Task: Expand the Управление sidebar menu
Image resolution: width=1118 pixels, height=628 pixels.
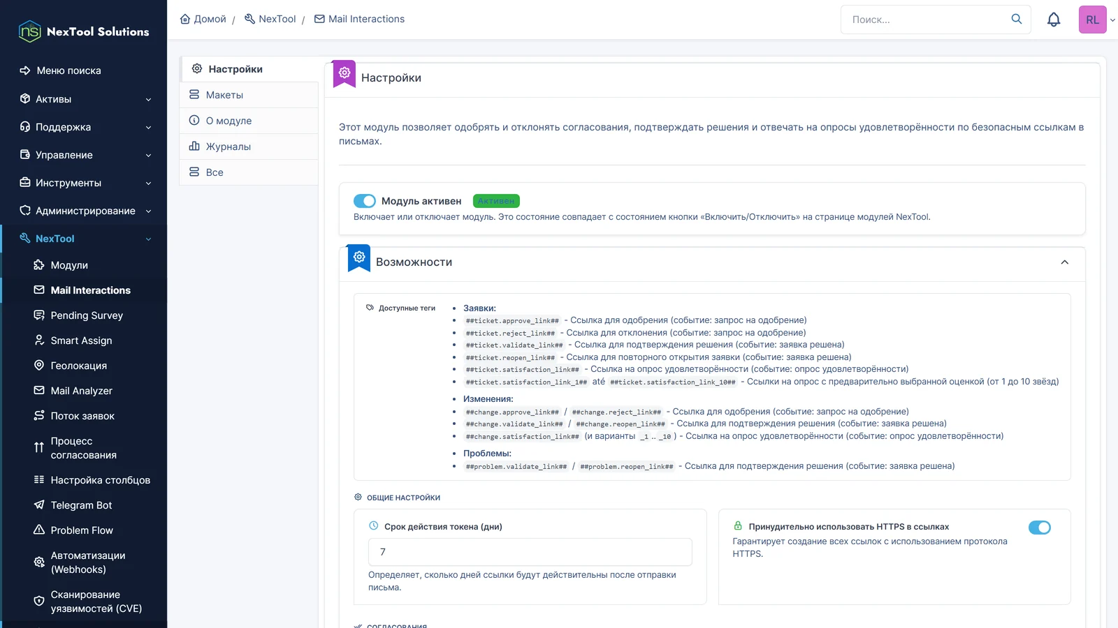Action: tap(84, 155)
